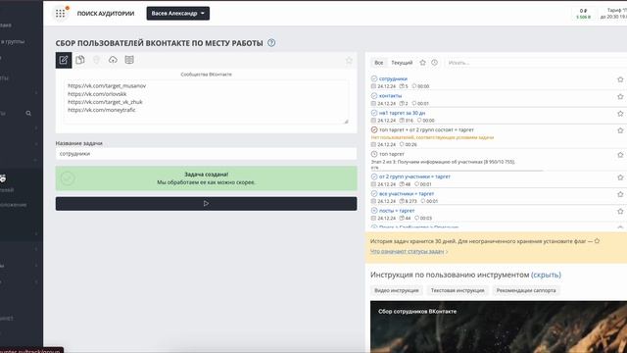The height and width of the screenshot is (353, 627).
Task: Switch to the 'Все' tasks tab
Action: tap(379, 63)
